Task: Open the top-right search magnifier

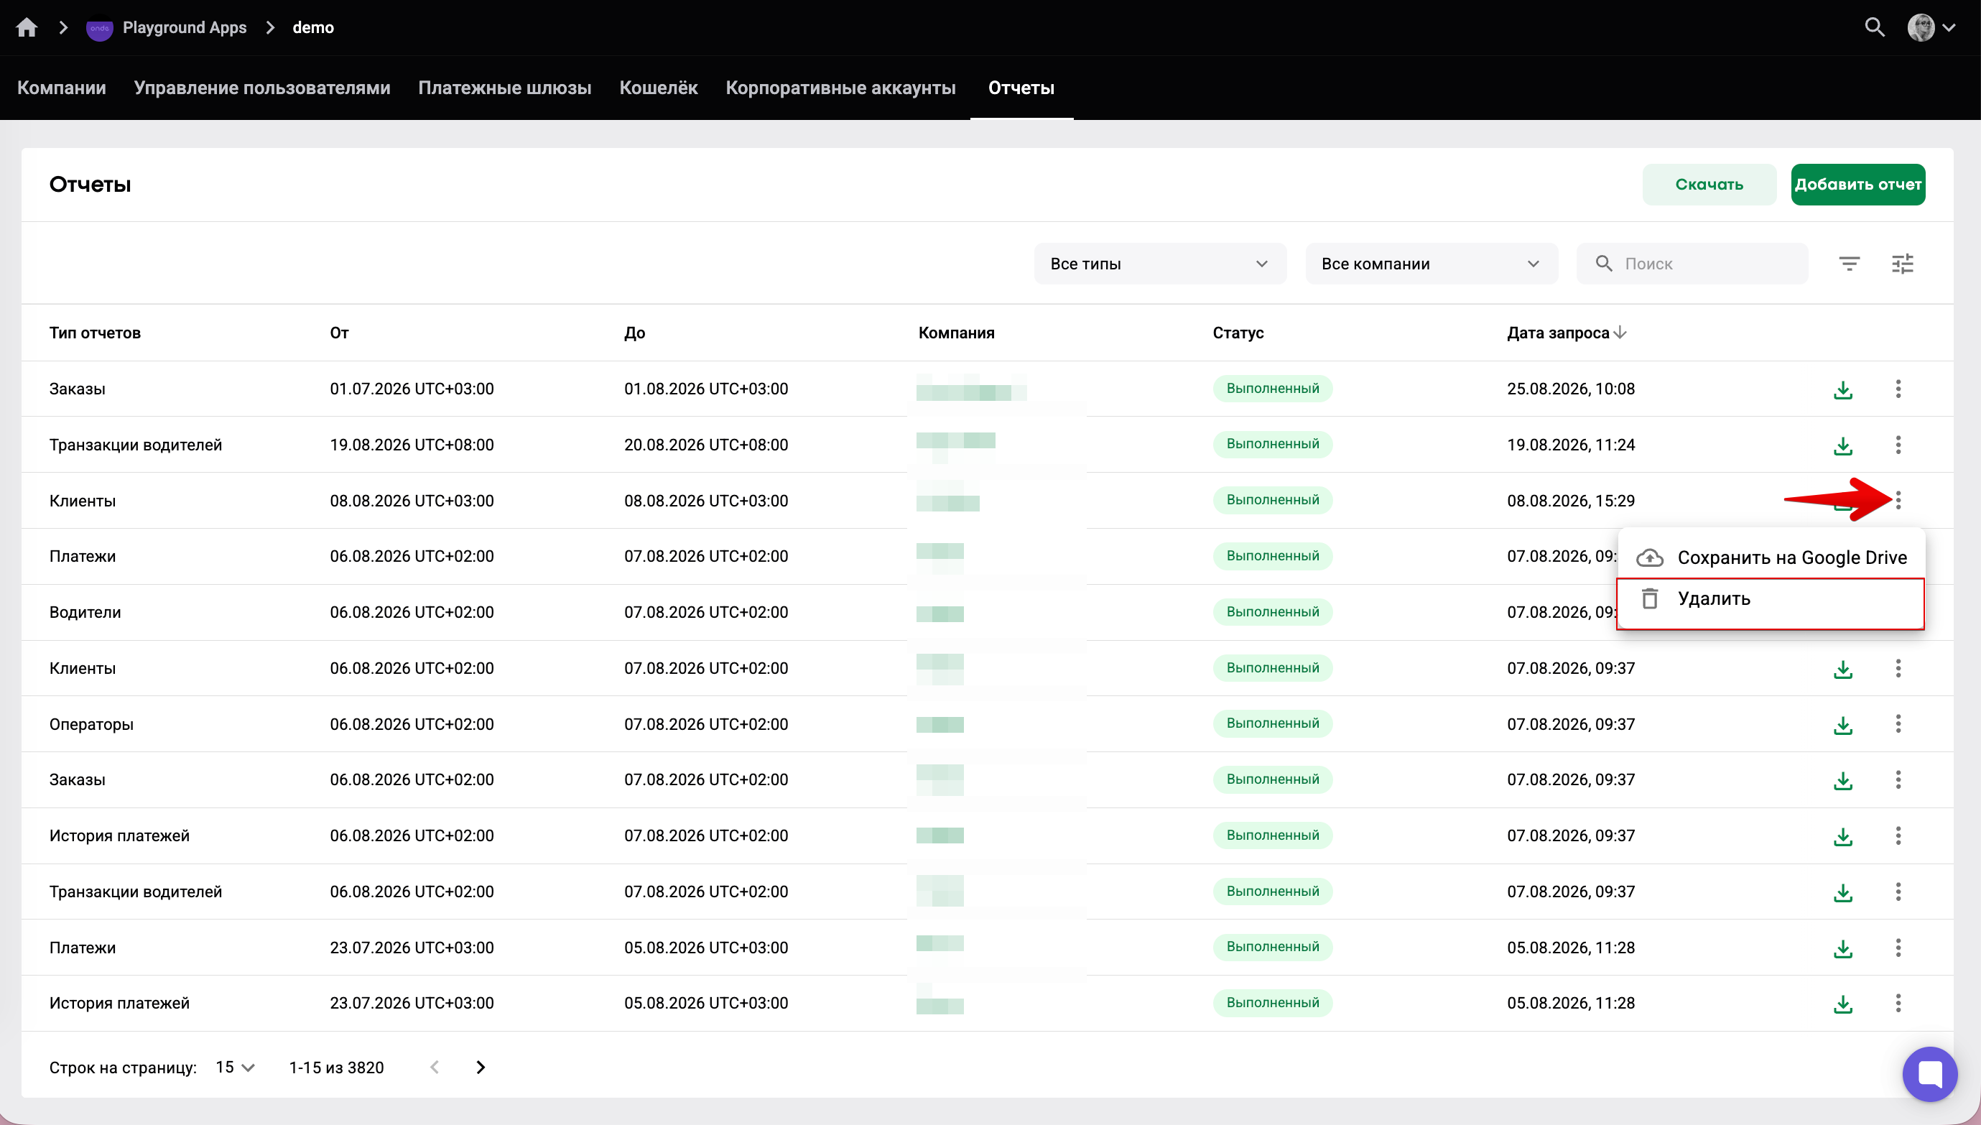Action: pos(1875,28)
